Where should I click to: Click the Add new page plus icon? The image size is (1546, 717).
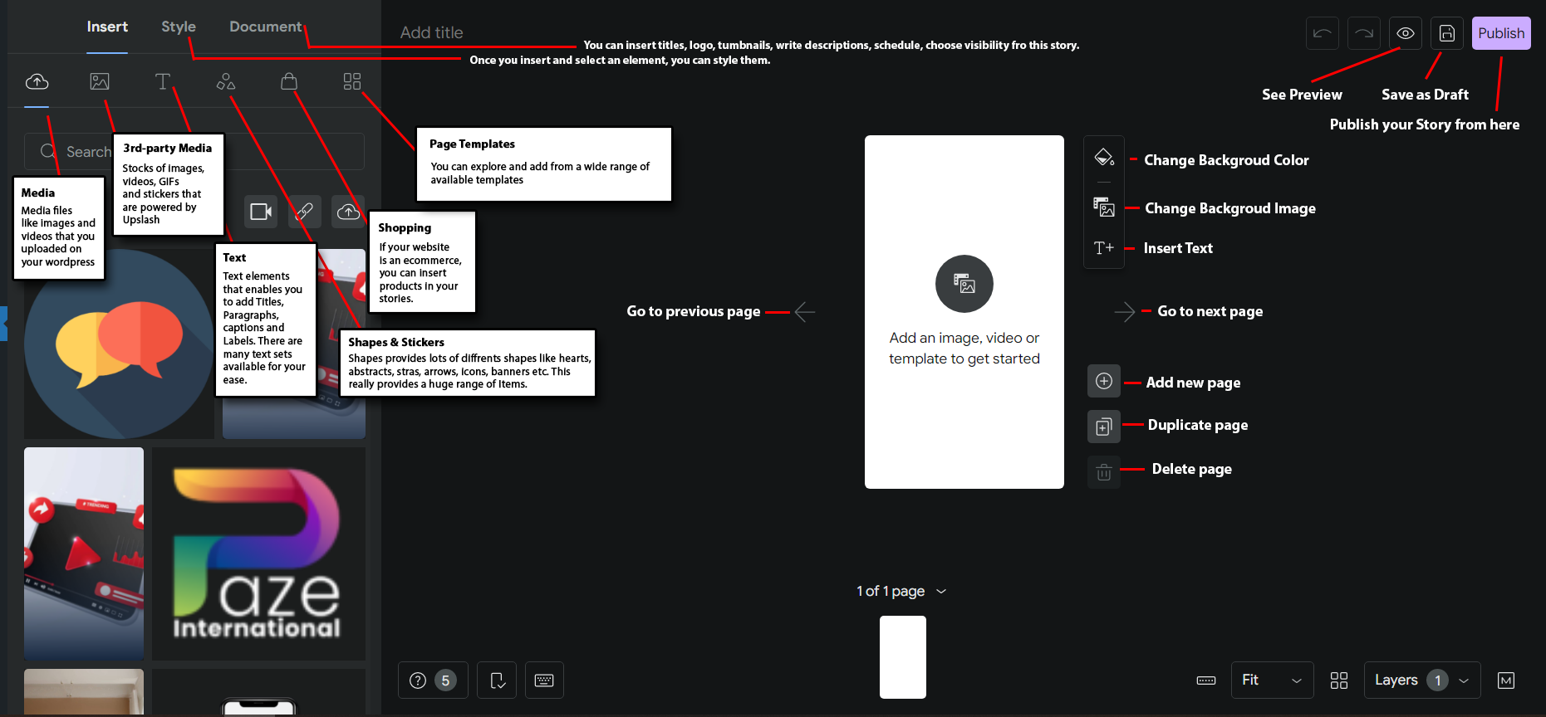1104,381
